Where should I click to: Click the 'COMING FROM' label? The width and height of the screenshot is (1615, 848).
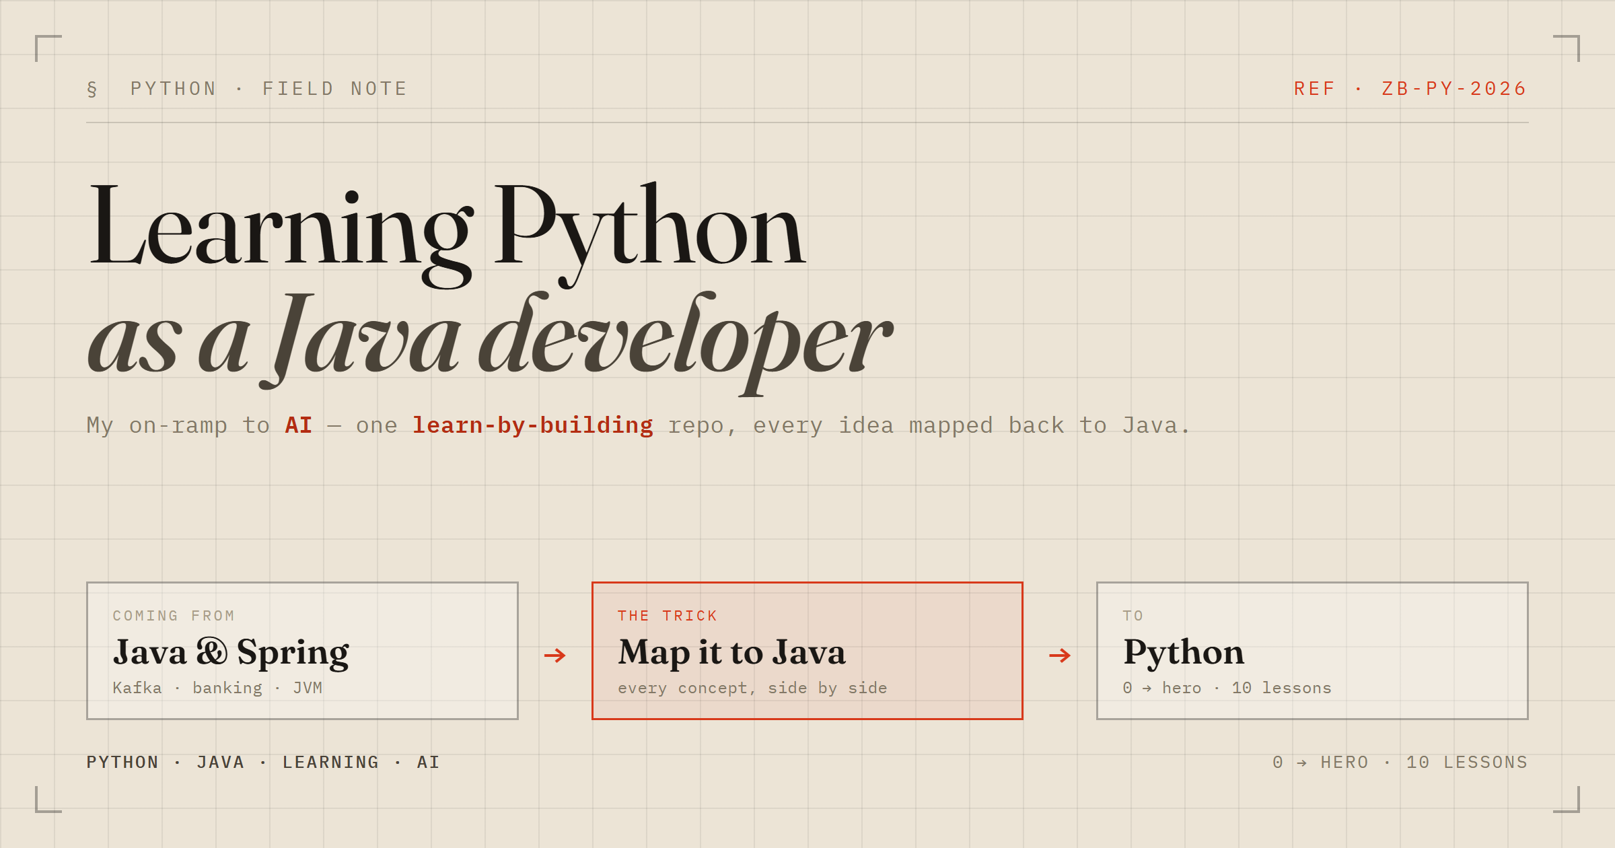174,616
